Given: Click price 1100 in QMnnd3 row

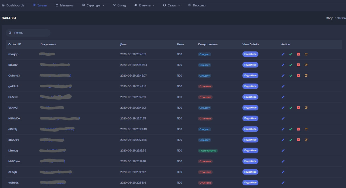Looking at the screenshot, I should (180, 76).
